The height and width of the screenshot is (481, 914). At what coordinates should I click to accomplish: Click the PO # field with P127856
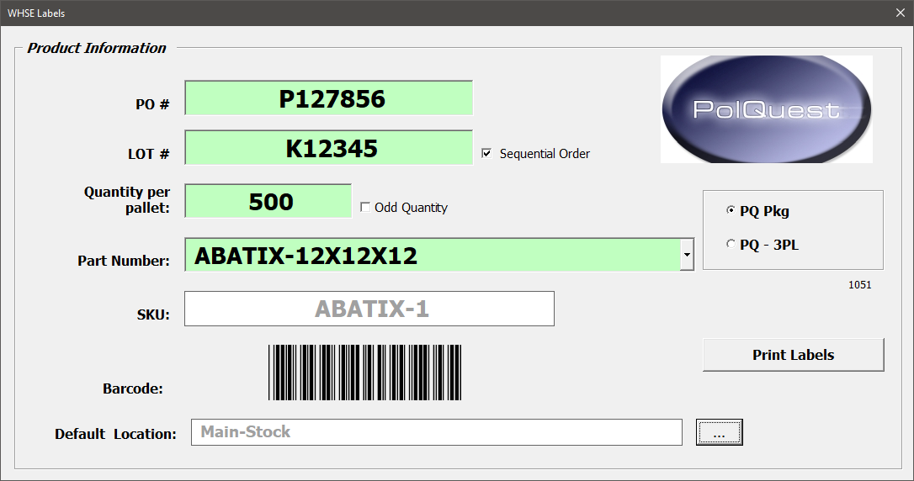(329, 98)
